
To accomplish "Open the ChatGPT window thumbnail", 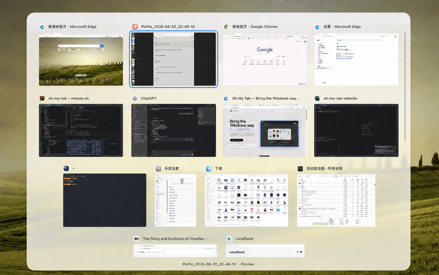I will [x=173, y=130].
